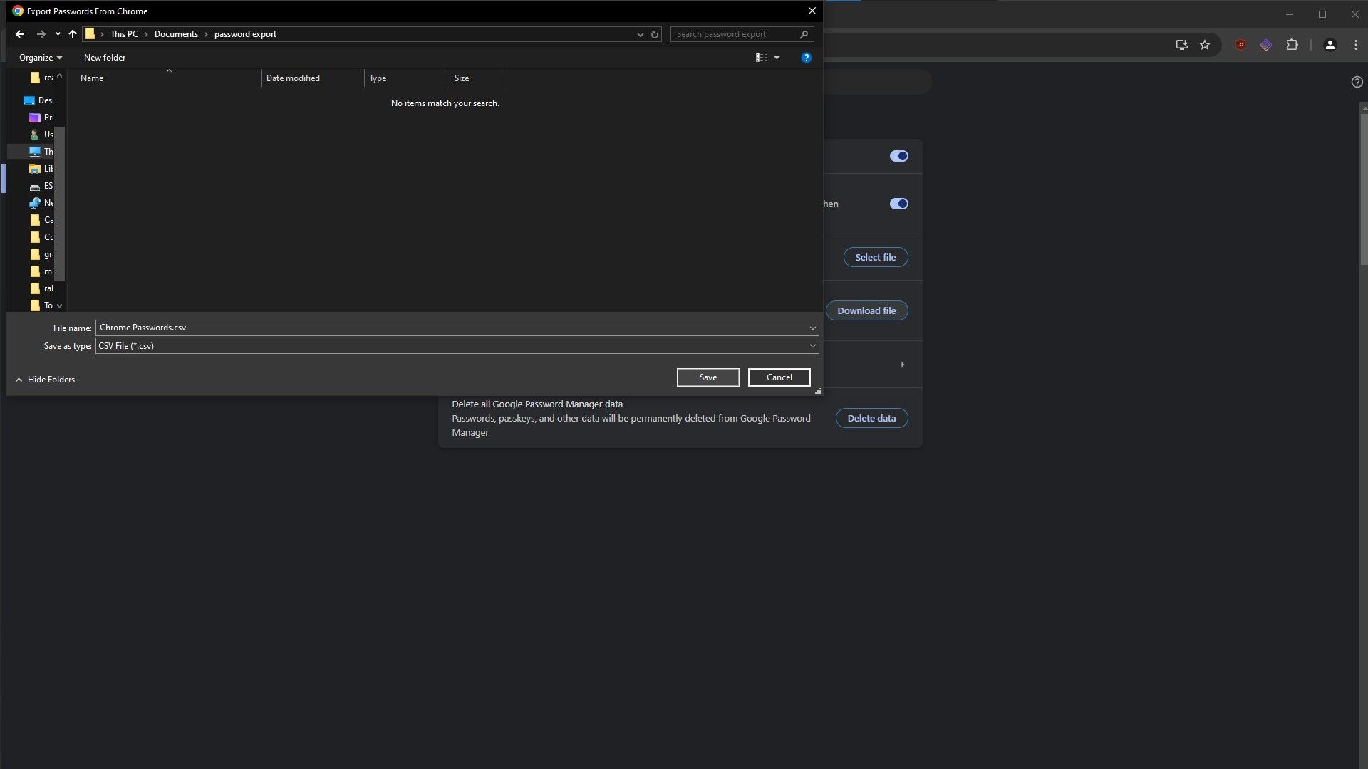Screen dimensions: 1368x769
Task: Sort by Size column header
Action: click(x=478, y=78)
